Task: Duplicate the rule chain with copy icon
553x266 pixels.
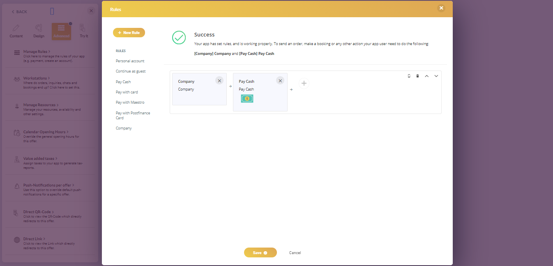Action: [409, 76]
